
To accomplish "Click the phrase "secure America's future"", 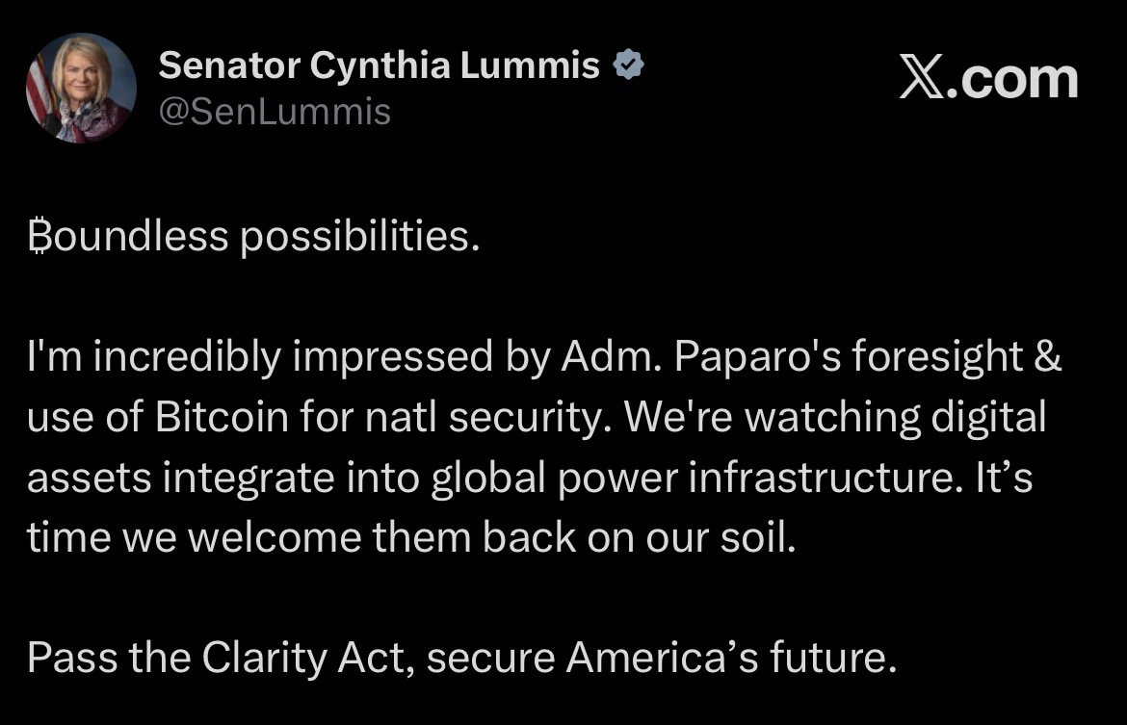I will (x=656, y=658).
